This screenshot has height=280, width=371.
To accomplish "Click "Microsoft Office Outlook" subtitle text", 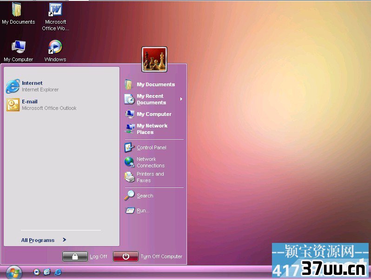I will click(x=49, y=108).
